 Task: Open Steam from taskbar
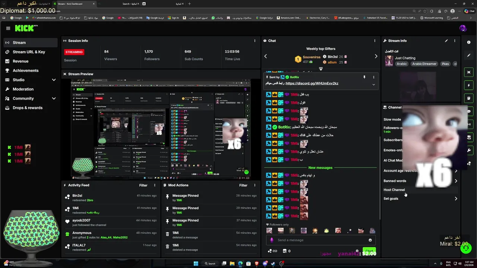273,264
